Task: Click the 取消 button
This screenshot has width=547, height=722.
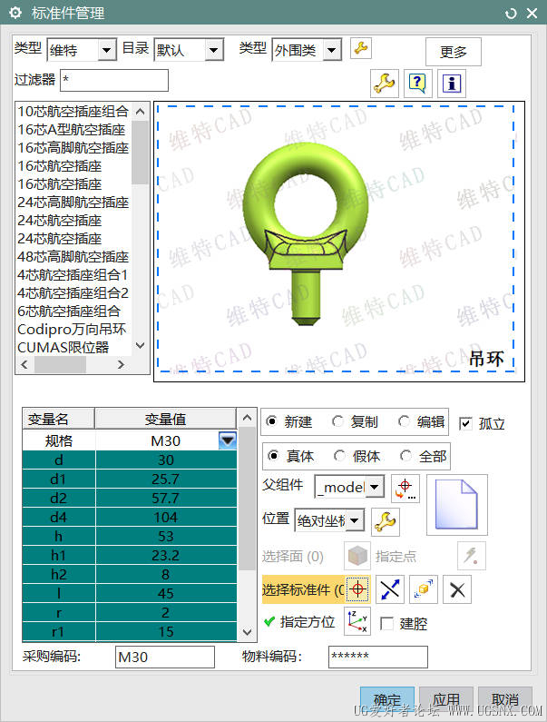Action: (505, 700)
